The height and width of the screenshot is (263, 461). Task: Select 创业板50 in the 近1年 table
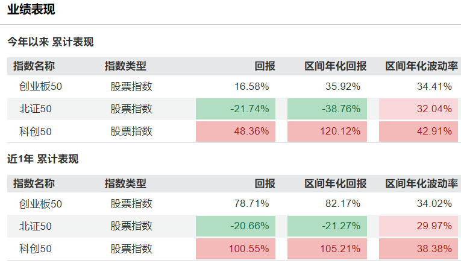(x=40, y=204)
